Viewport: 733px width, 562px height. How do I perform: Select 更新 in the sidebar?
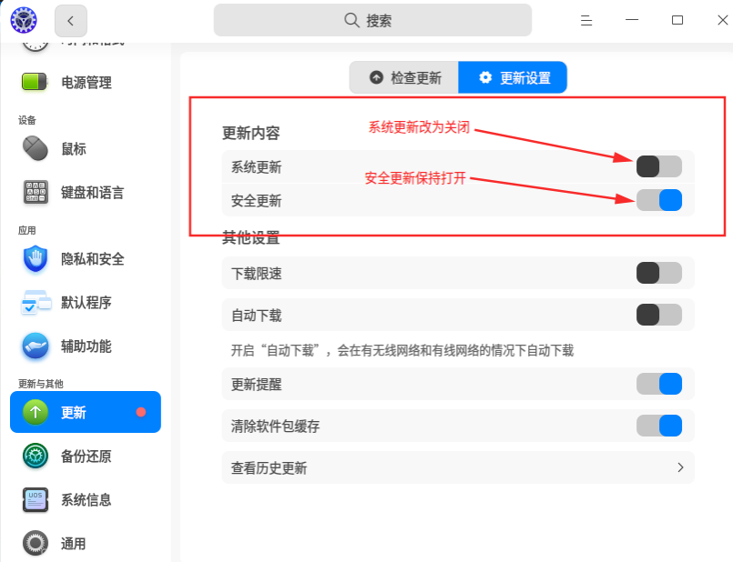pyautogui.click(x=86, y=412)
